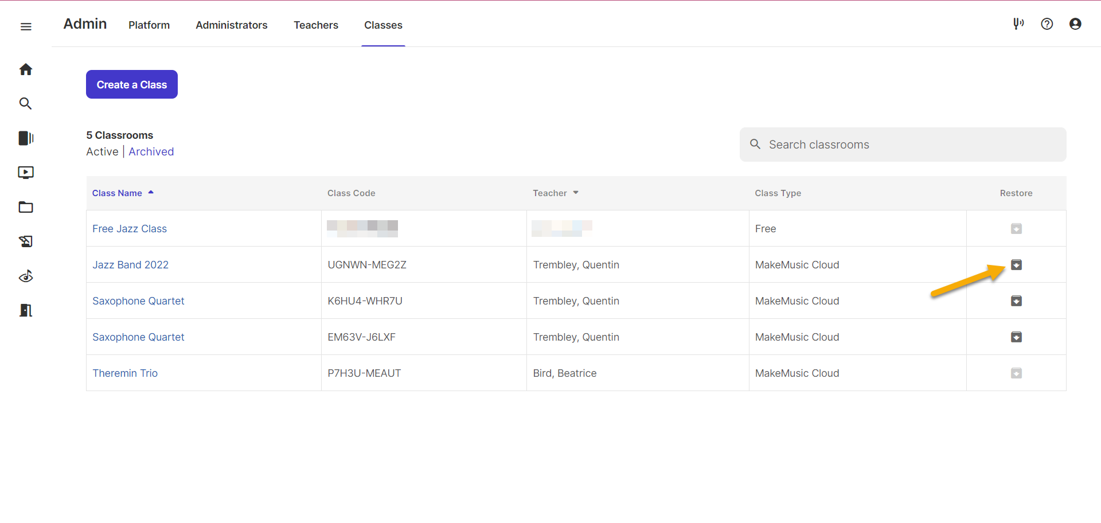
Task: Click the Class Code column header
Action: pos(352,193)
